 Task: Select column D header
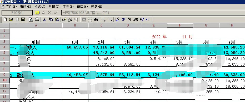pos(128,25)
